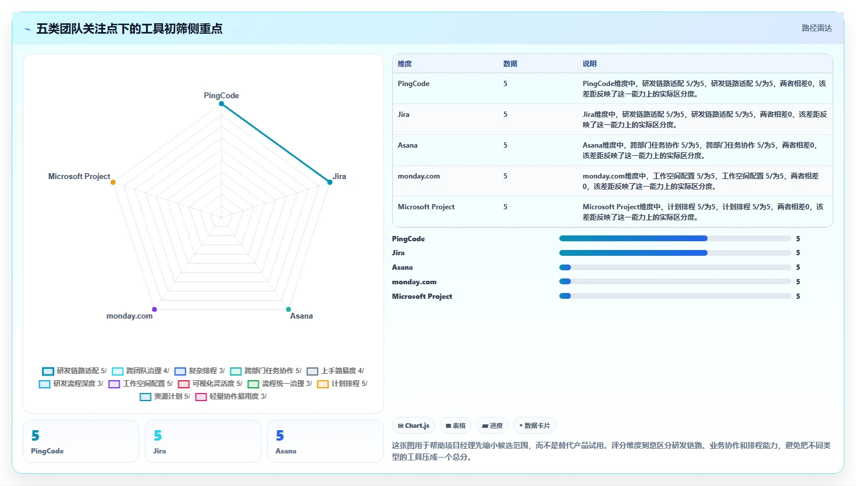Toggle the 可视化灵活度 5/ legend item
Image resolution: width=856 pixels, height=486 pixels.
(210, 384)
